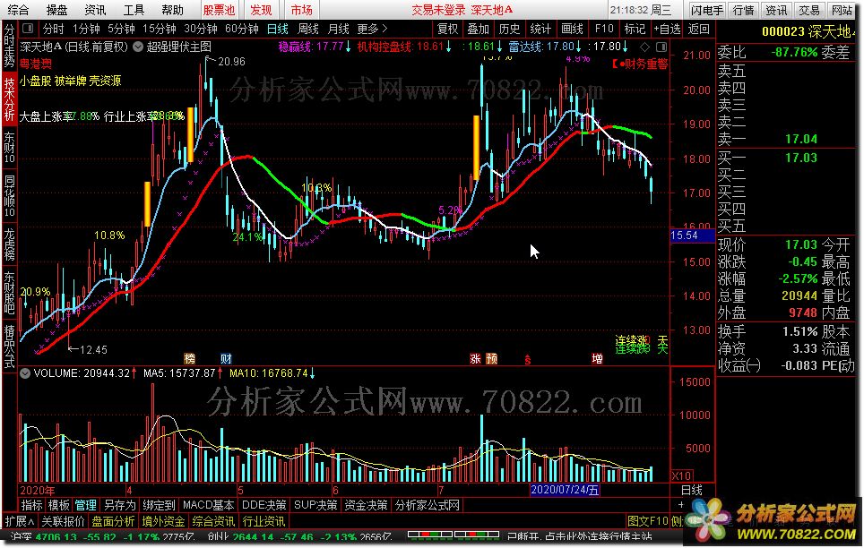Select the 同花顺10 sidebar tab
This screenshot has height=548, width=864.
(x=9, y=195)
